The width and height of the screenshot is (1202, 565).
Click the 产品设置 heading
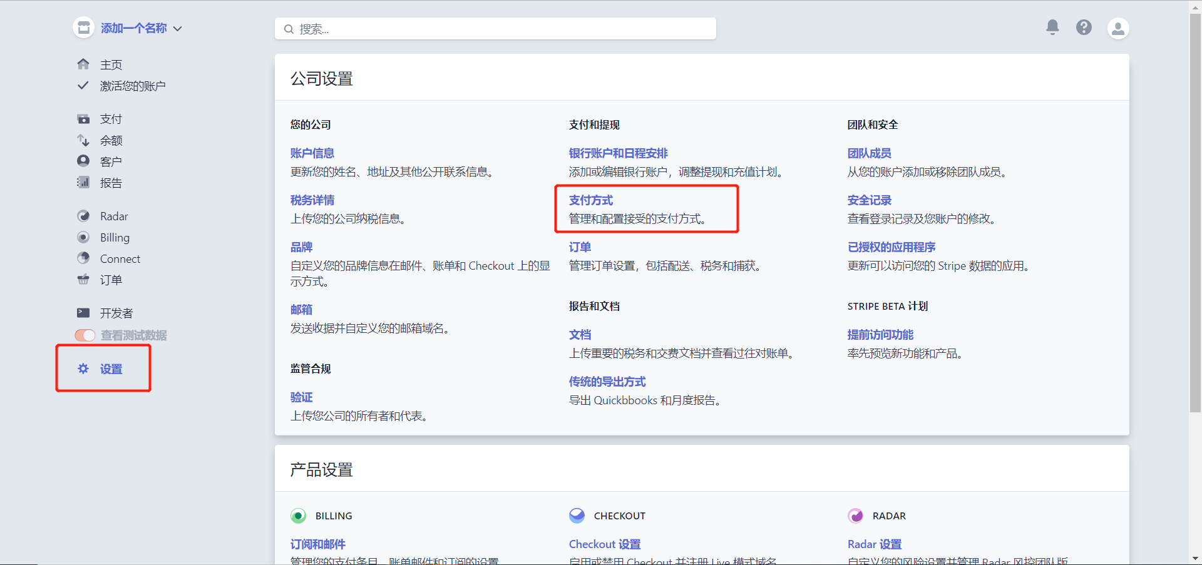click(322, 470)
